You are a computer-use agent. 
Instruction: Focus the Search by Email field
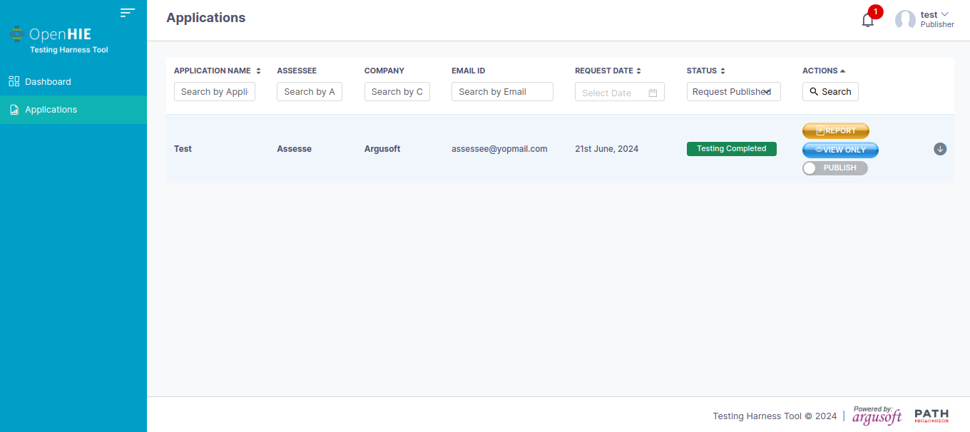(x=502, y=92)
